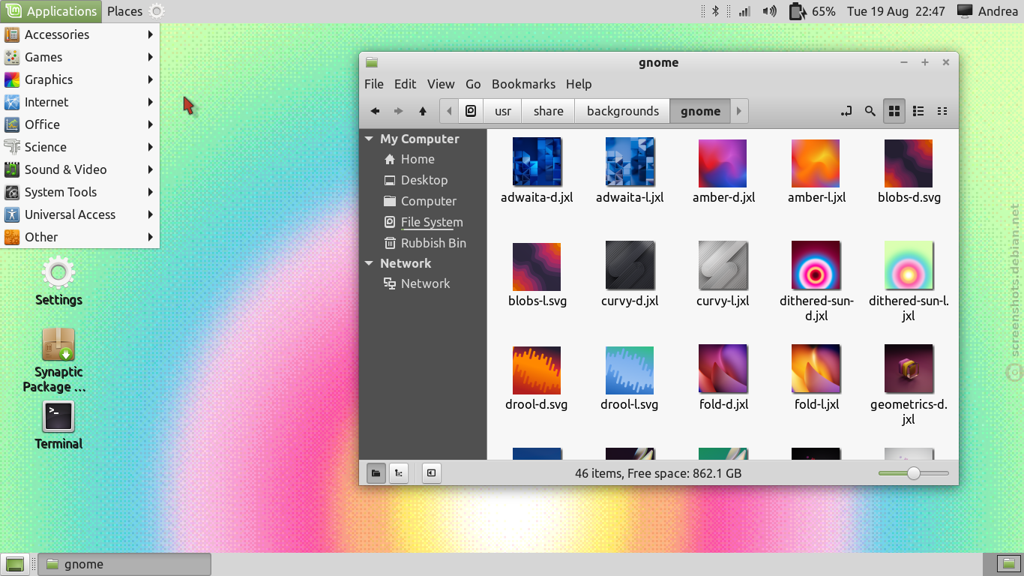Open the Help menu
The height and width of the screenshot is (576, 1024).
tap(579, 84)
